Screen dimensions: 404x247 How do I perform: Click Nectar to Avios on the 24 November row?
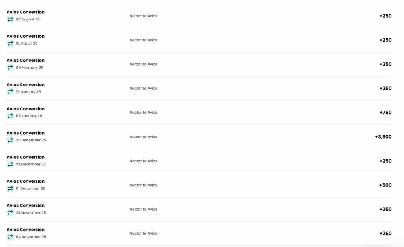[143, 209]
